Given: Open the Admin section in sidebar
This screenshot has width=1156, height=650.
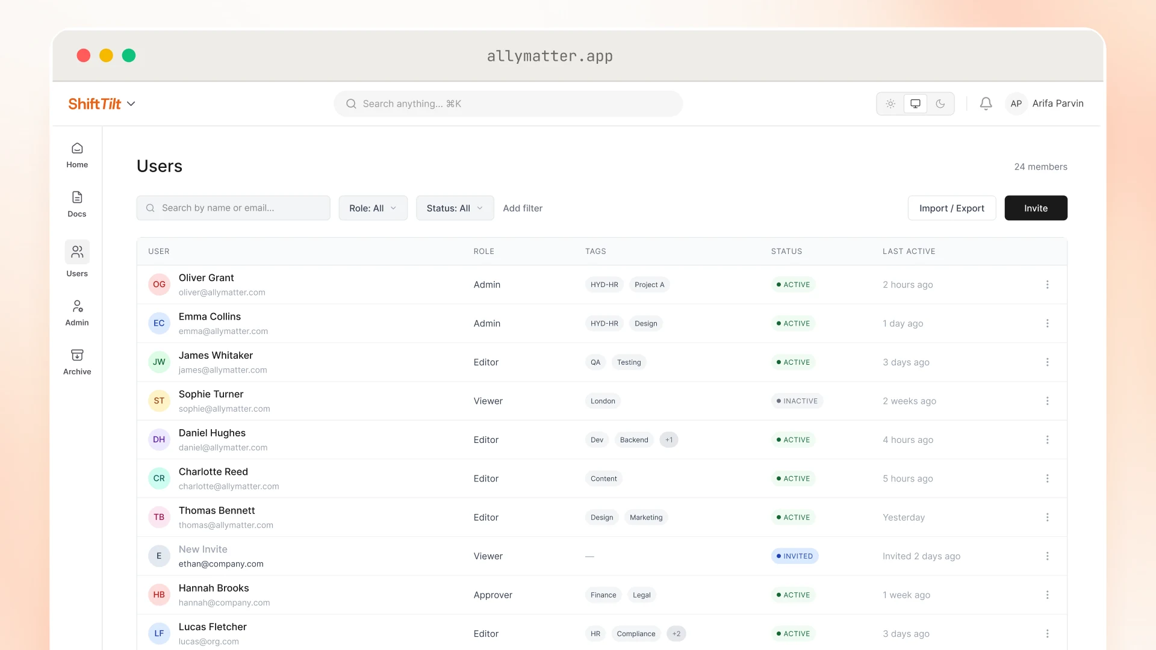Looking at the screenshot, I should tap(77, 313).
